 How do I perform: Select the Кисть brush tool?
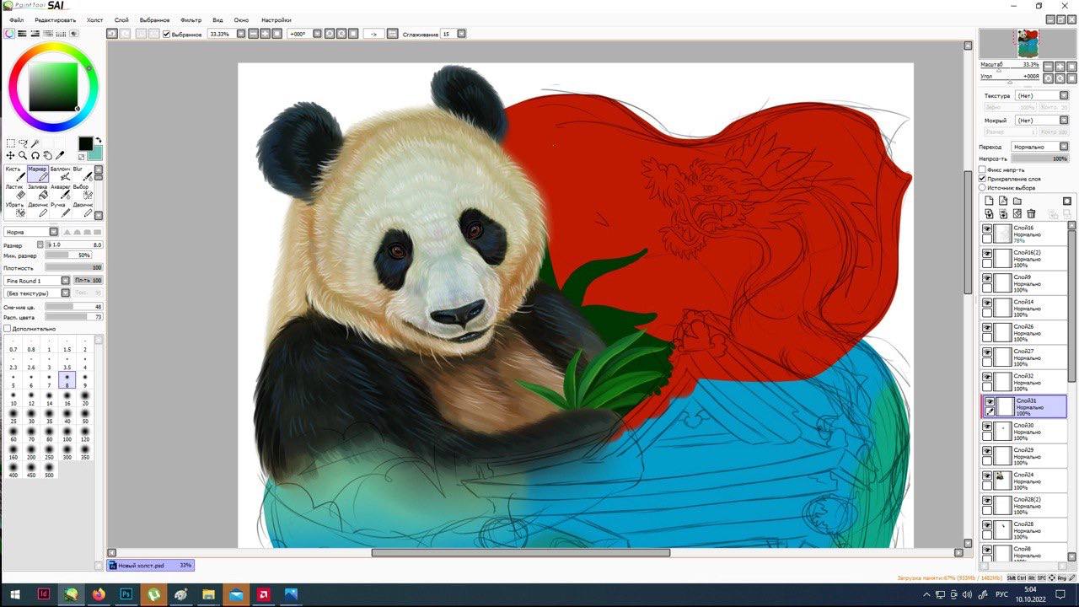[x=14, y=174]
